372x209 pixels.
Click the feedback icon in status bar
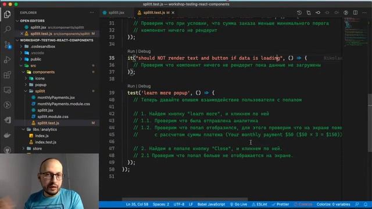(357, 204)
